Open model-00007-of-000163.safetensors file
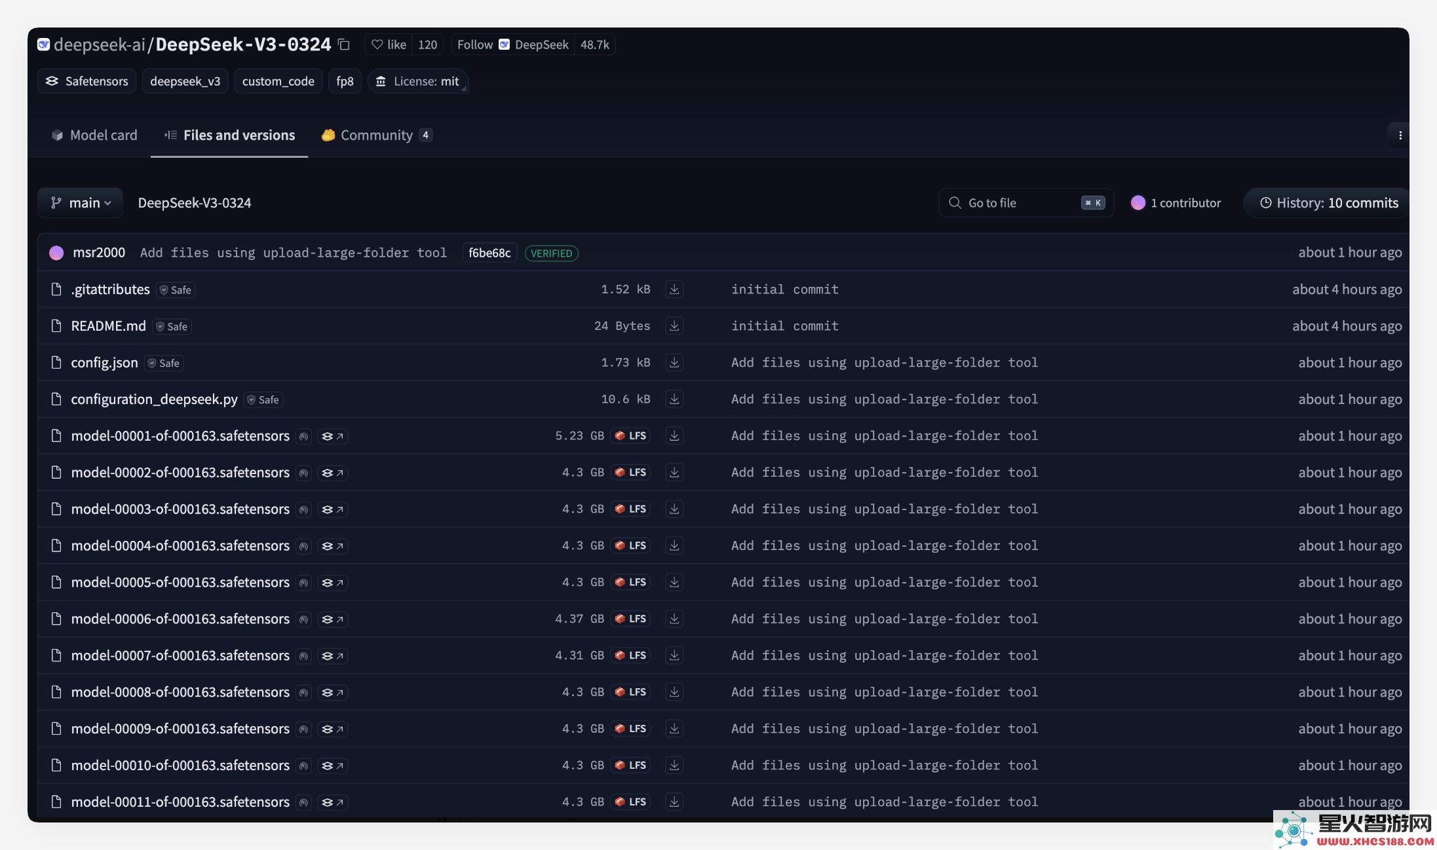The width and height of the screenshot is (1437, 850). (x=180, y=656)
